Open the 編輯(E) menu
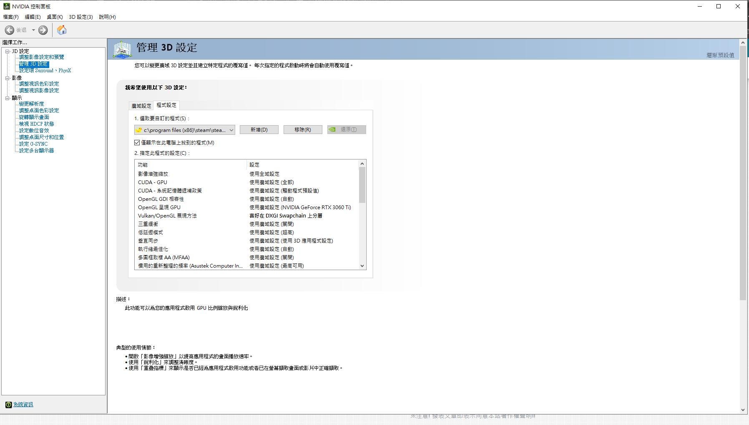Screen dimensions: 749x425 point(33,17)
